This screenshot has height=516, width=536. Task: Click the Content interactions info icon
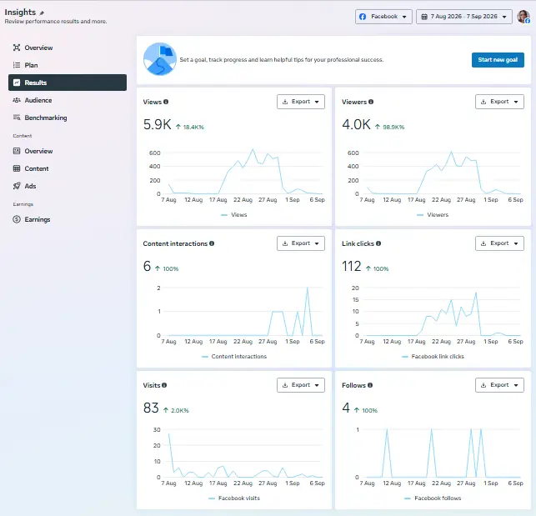pos(212,243)
